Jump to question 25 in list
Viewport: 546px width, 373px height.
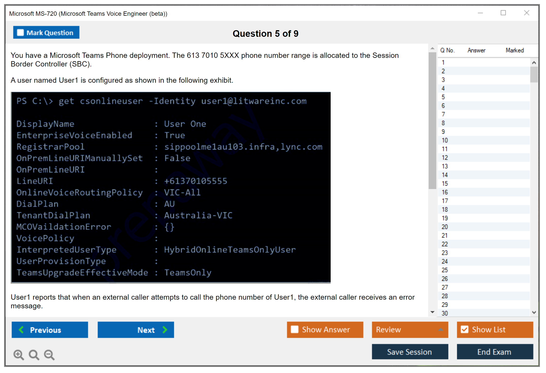click(445, 270)
